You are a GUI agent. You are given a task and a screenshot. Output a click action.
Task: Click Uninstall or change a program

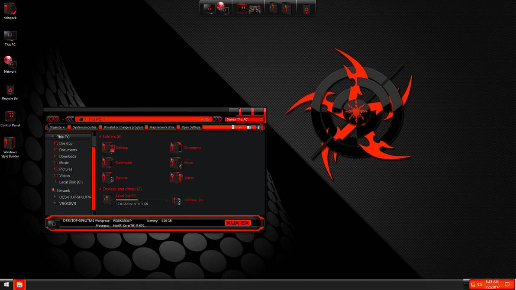pos(123,127)
